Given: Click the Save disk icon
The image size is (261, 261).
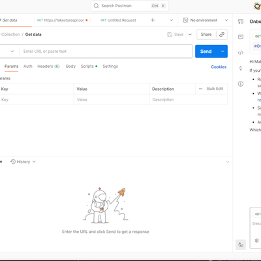Looking at the screenshot, I should tap(170, 35).
